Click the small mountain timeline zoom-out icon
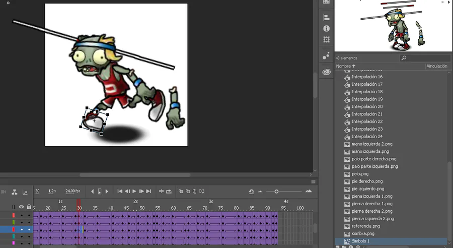 [x=260, y=192]
